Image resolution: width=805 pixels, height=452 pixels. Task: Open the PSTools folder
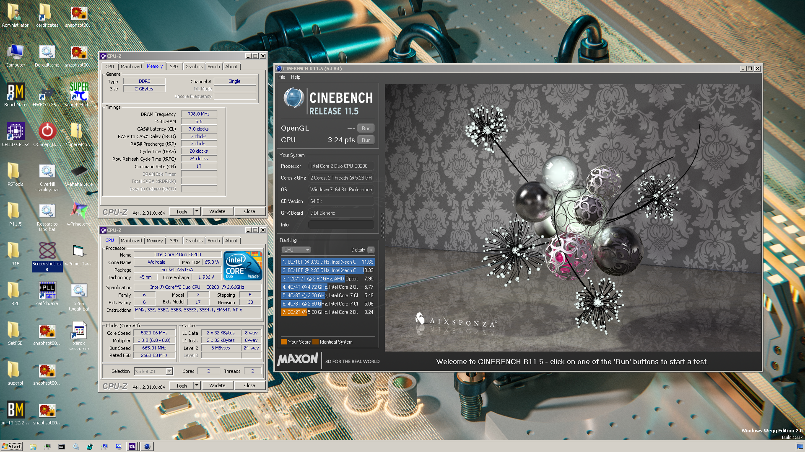pyautogui.click(x=15, y=175)
